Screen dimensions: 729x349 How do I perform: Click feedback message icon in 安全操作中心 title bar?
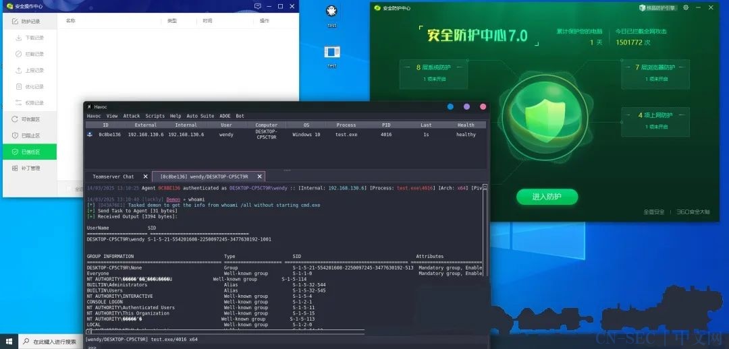pyautogui.click(x=258, y=6)
